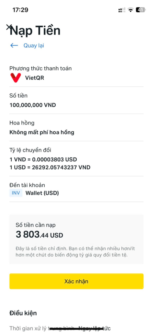Tap the 1 USD = 26292.05743237 VND rate

click(50, 167)
